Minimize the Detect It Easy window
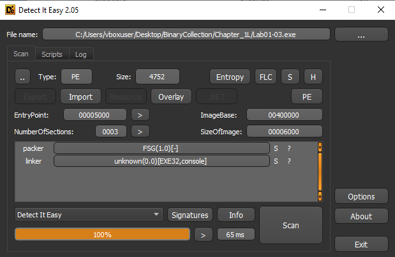 click(x=323, y=10)
